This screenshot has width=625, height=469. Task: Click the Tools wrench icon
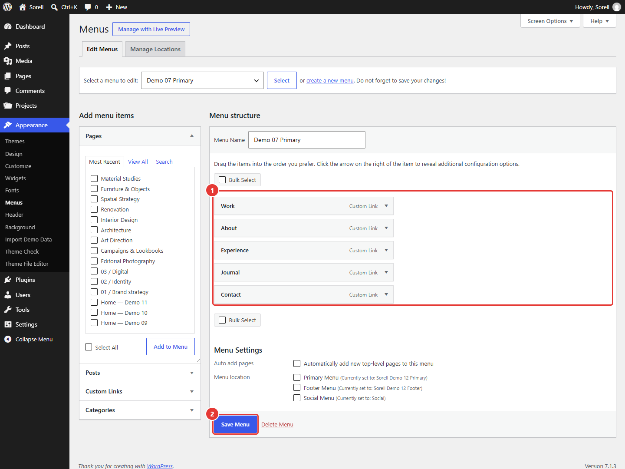pos(8,310)
